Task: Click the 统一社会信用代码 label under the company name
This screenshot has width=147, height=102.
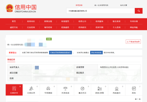Action: (x=15, y=45)
